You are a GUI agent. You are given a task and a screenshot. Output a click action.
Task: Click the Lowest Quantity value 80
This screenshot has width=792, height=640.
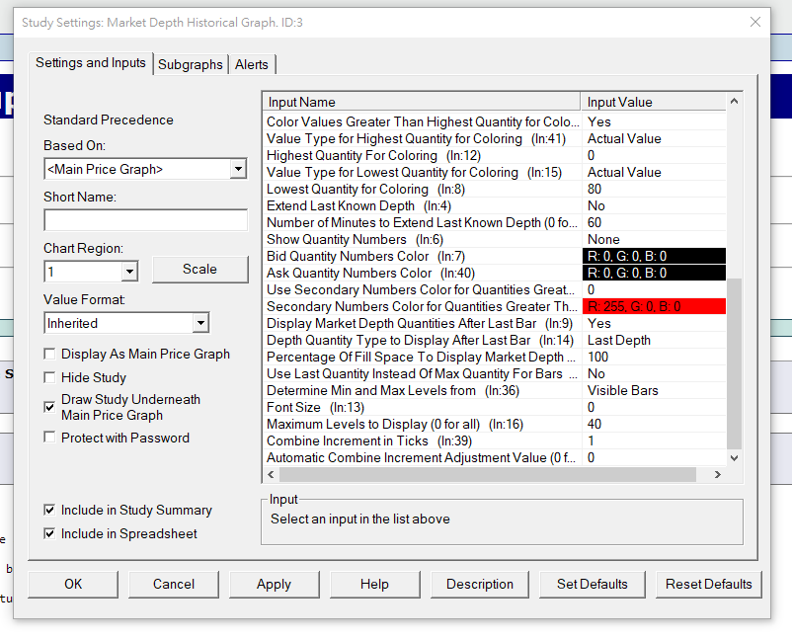pyautogui.click(x=594, y=189)
